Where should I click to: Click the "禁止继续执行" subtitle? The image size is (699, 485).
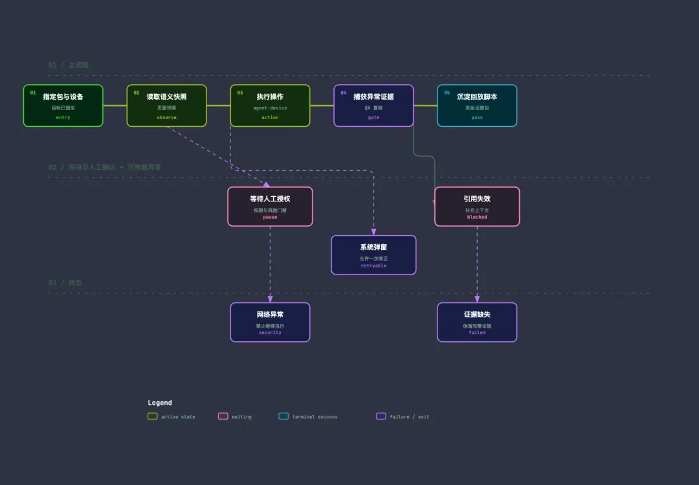(270, 326)
